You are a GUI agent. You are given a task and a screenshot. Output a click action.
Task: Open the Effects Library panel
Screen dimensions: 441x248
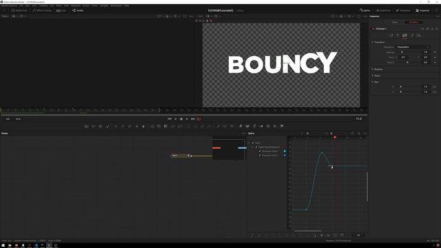[42, 10]
